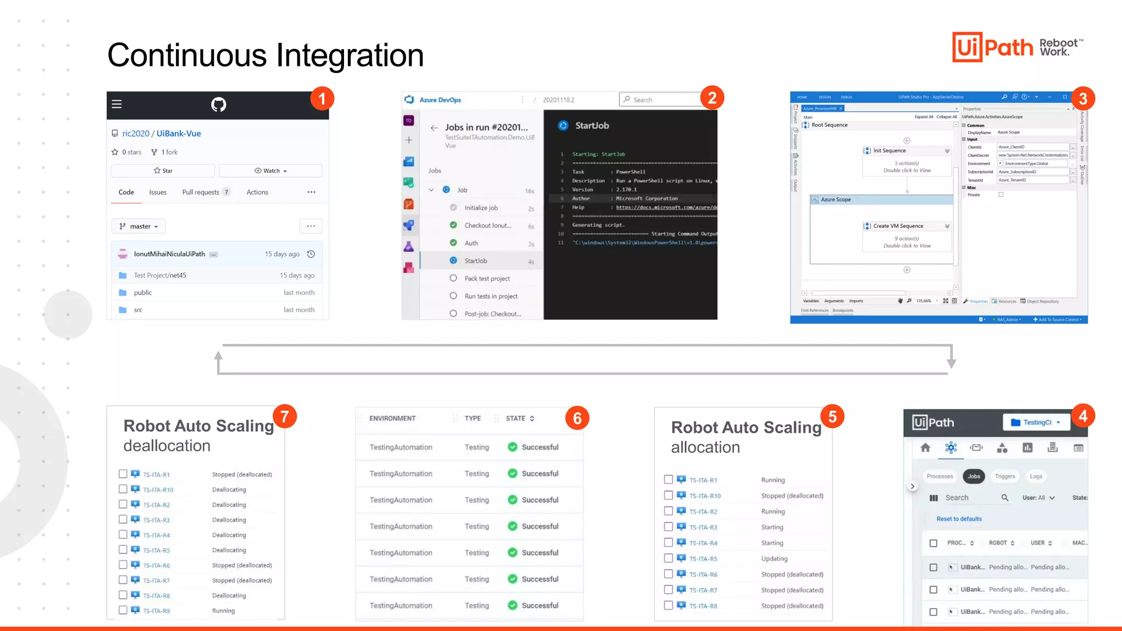Open the DESIGN ribbon tab in UiPath Studio

(825, 97)
